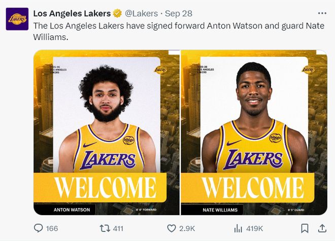The width and height of the screenshot is (335, 241).
Task: Open the Nate Williams welcome photo
Action: (254, 132)
